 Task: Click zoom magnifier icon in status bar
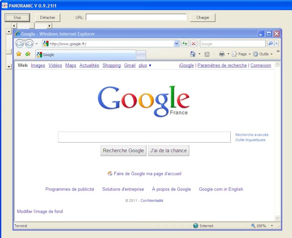click(253, 226)
